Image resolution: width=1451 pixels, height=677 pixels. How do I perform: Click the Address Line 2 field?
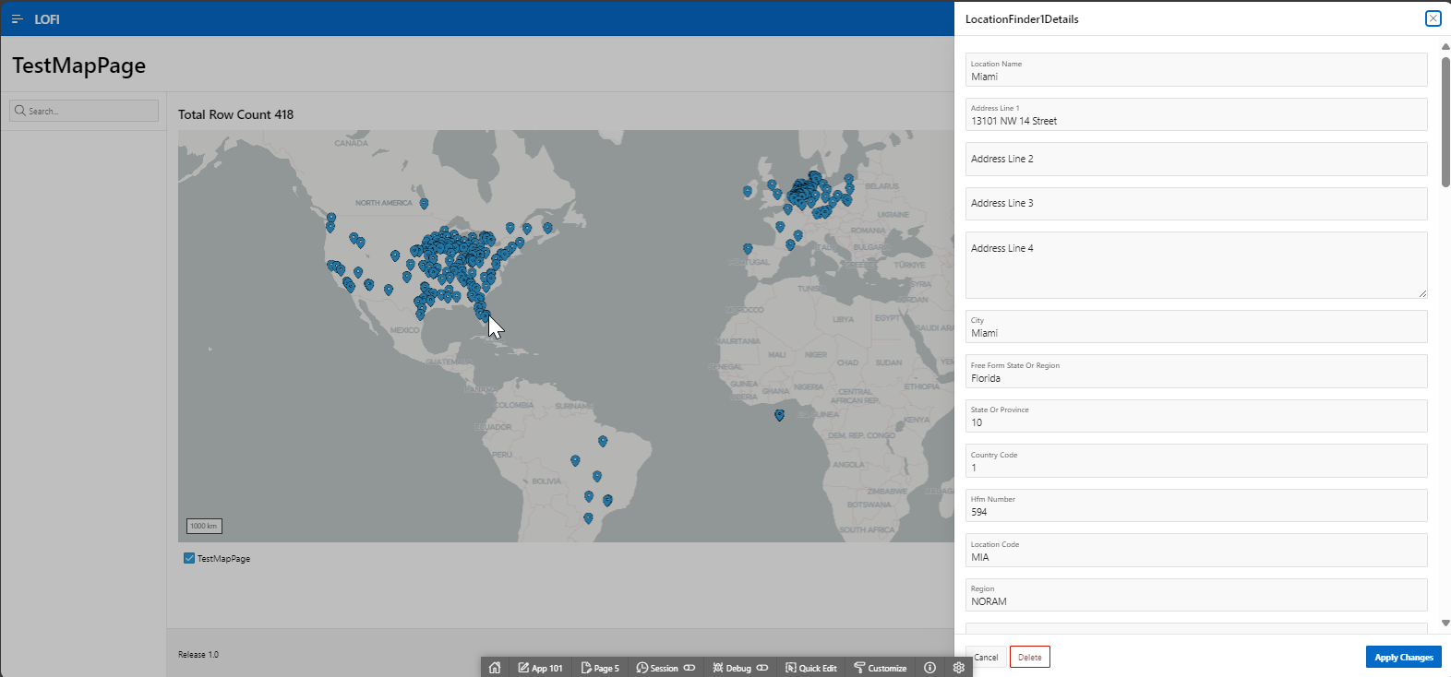click(1196, 159)
